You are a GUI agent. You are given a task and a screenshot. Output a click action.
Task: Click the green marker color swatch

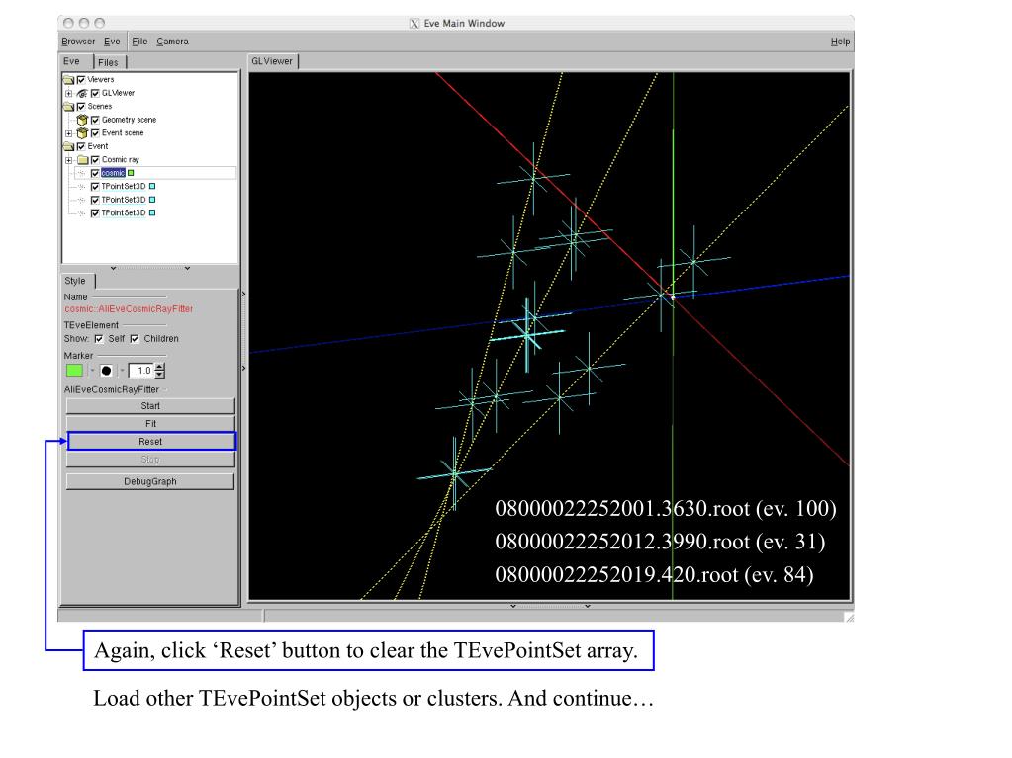pos(74,370)
